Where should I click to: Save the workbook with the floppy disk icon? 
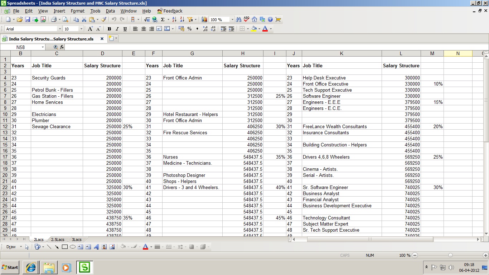click(28, 20)
